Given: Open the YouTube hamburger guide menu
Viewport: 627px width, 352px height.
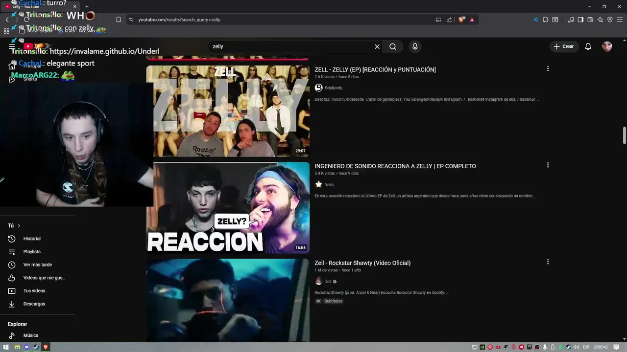Looking at the screenshot, I should (12, 46).
